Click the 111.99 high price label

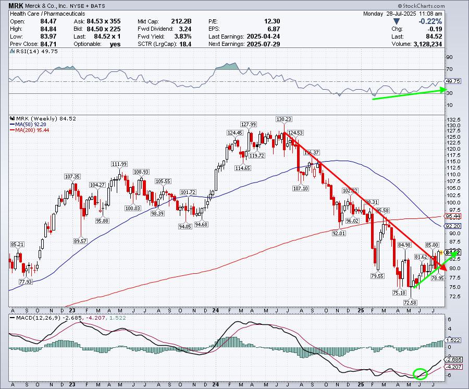(x=119, y=164)
